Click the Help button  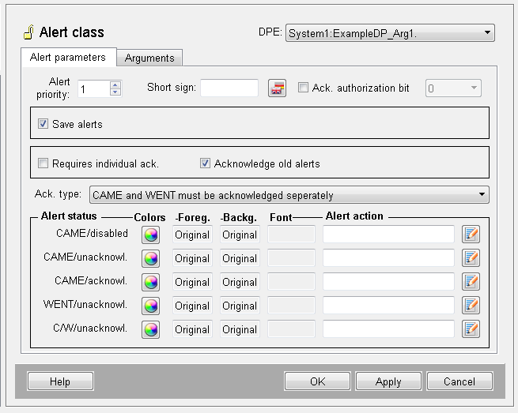(x=60, y=381)
